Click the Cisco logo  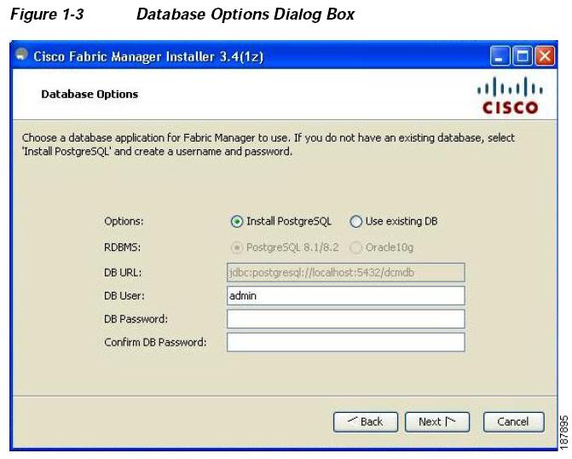[x=510, y=95]
